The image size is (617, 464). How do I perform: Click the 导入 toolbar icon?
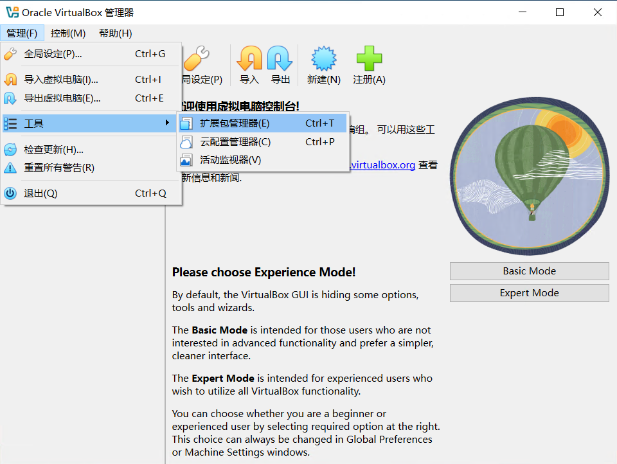pos(249,58)
